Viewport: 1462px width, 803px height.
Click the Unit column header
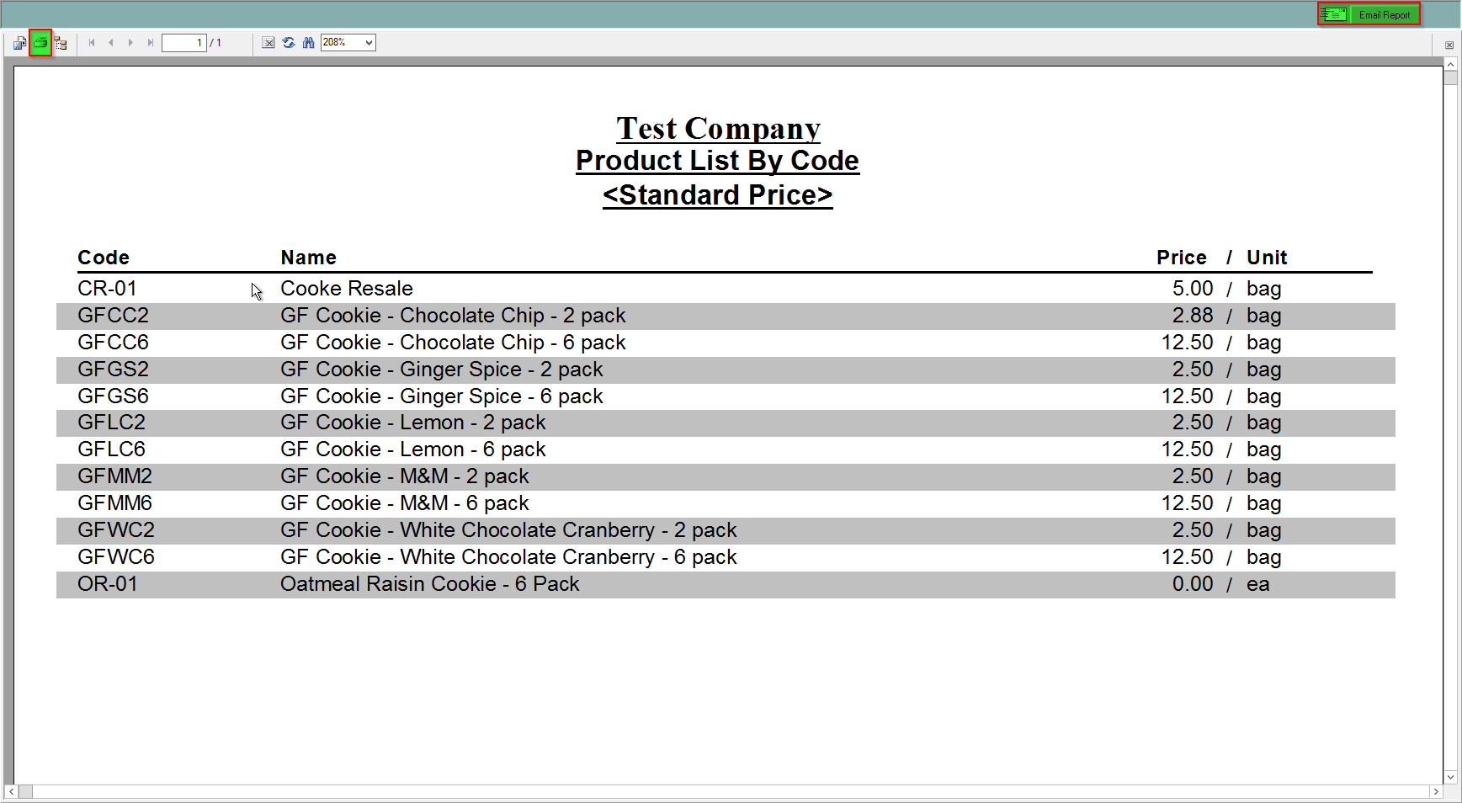1267,258
